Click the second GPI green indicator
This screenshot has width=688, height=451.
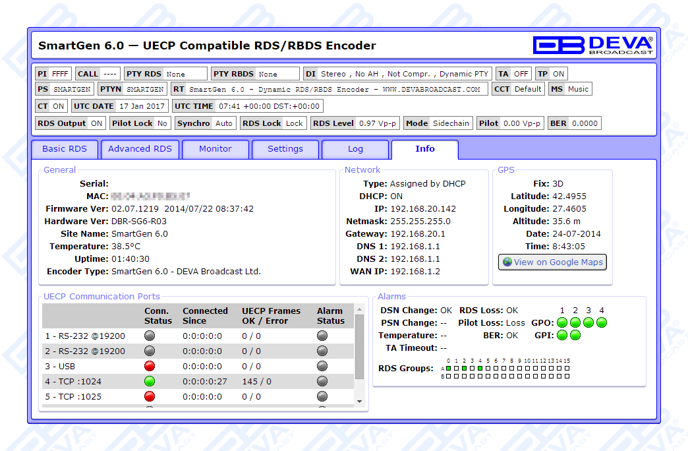(x=575, y=335)
